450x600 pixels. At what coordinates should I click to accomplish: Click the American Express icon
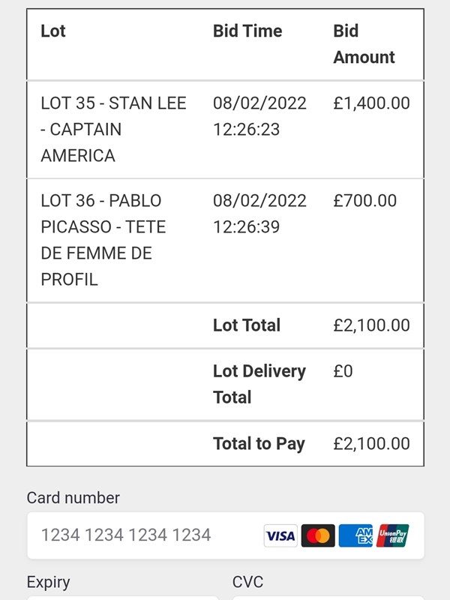coord(355,535)
